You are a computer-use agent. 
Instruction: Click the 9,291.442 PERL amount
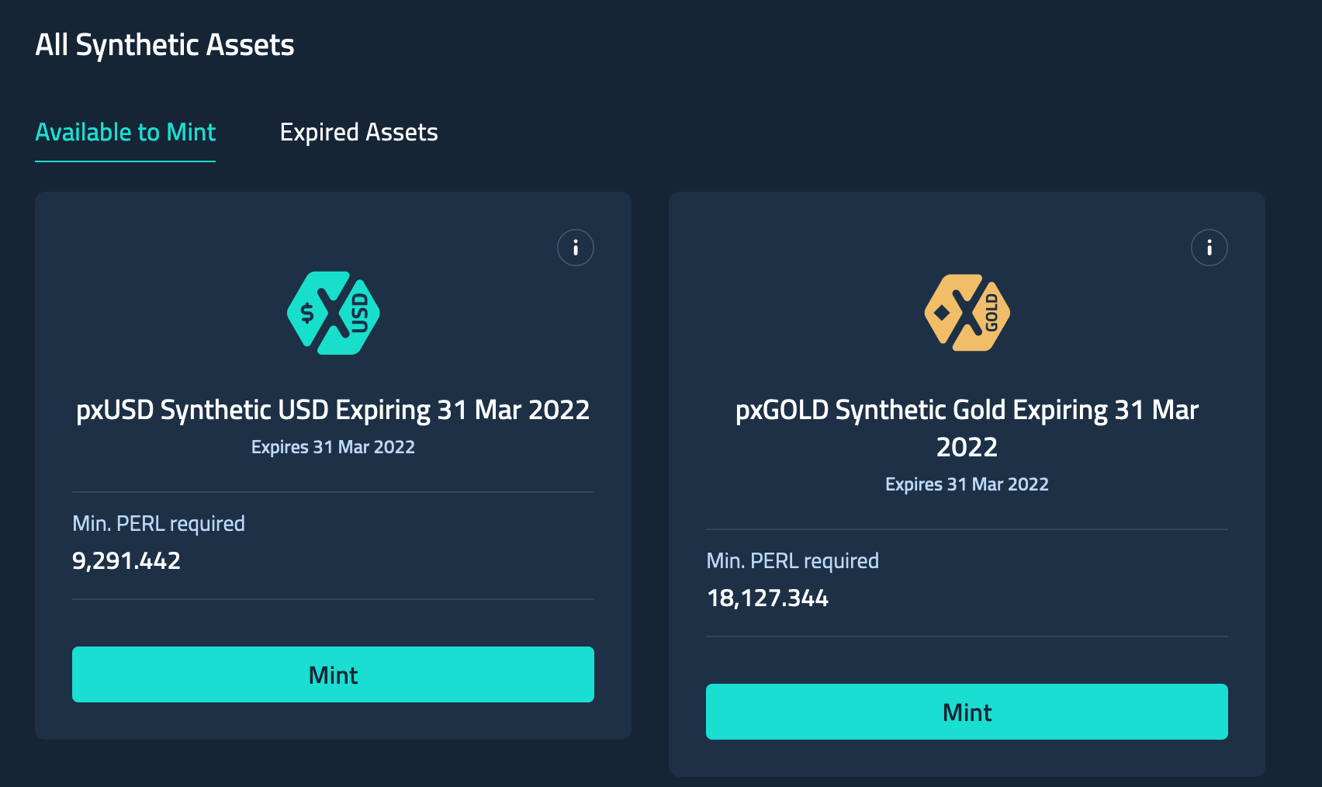click(126, 560)
